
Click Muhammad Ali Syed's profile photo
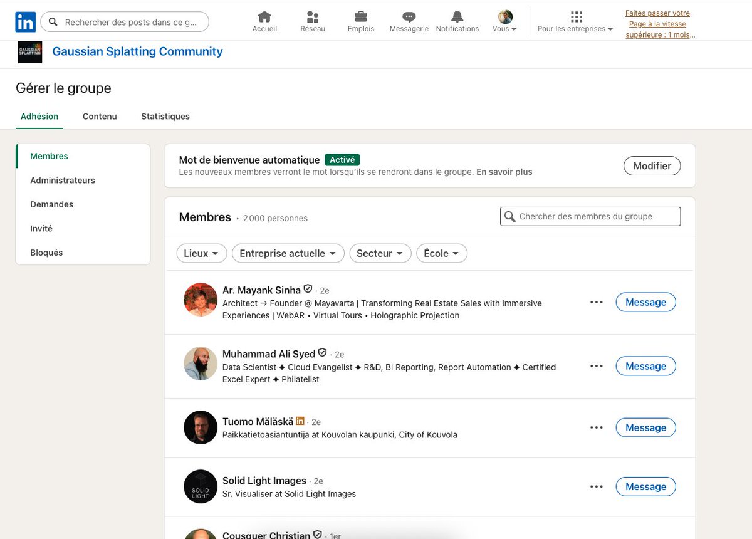pyautogui.click(x=201, y=364)
